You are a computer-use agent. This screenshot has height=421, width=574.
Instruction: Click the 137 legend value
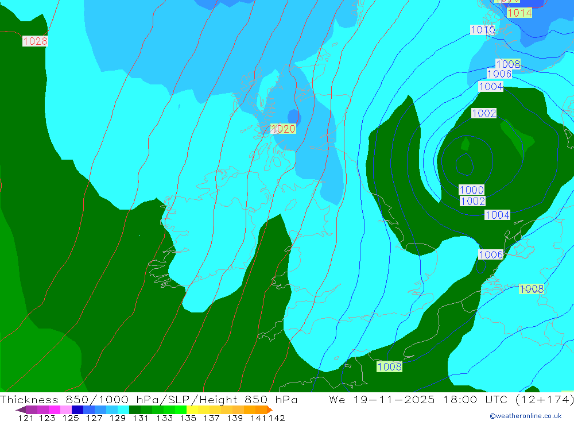coord(211,418)
